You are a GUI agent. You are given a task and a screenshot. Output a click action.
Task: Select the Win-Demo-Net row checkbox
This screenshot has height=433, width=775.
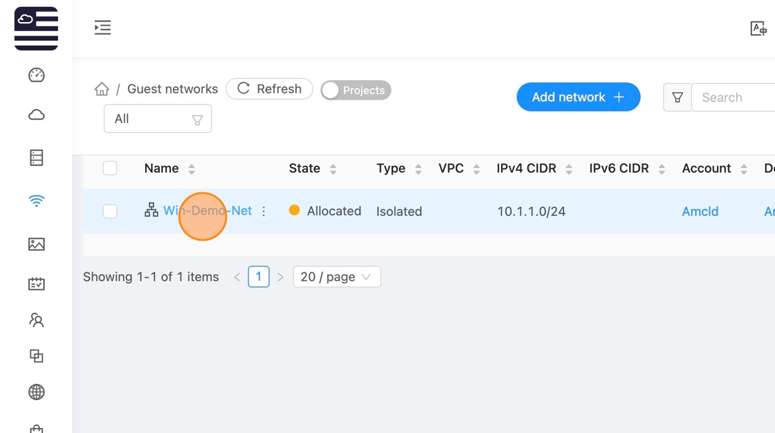click(110, 211)
